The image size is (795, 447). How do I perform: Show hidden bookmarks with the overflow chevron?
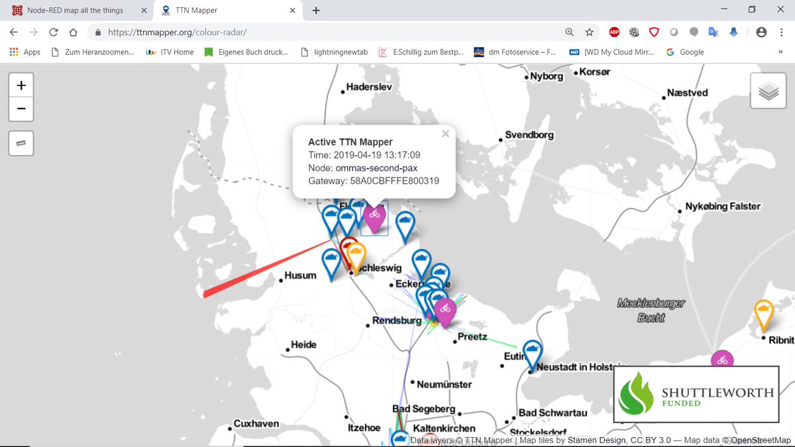[x=782, y=52]
